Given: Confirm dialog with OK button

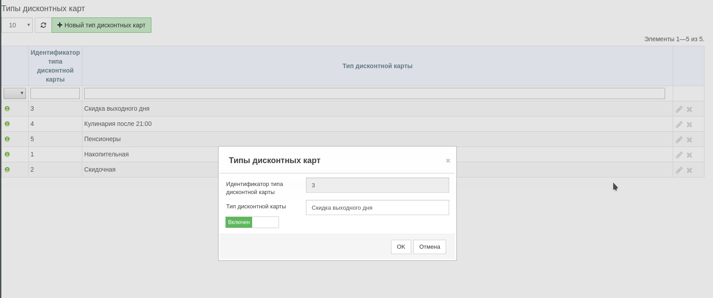Looking at the screenshot, I should [401, 247].
